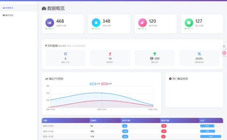Click the x-axis label 2025-12-04 under the chart
This screenshot has width=227, height=140.
click(x=102, y=110)
